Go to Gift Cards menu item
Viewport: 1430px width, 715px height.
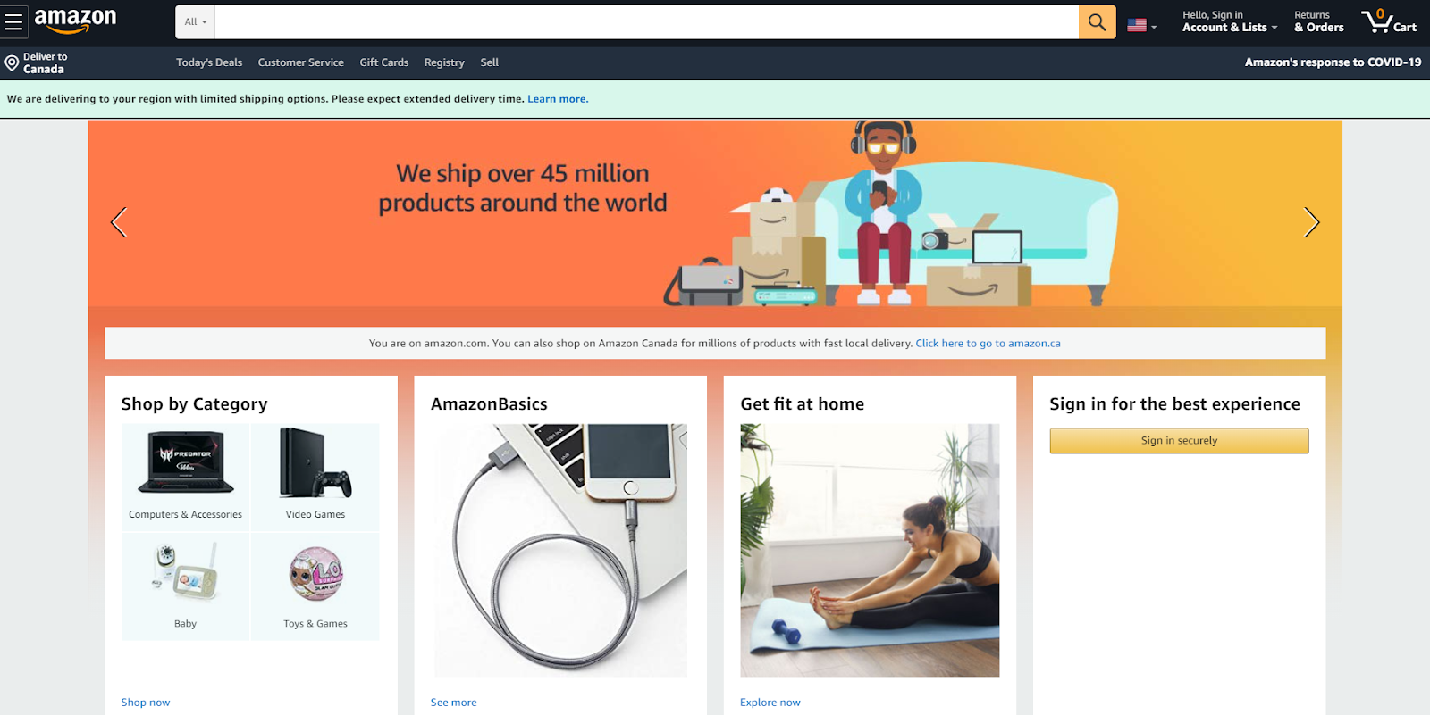[384, 62]
